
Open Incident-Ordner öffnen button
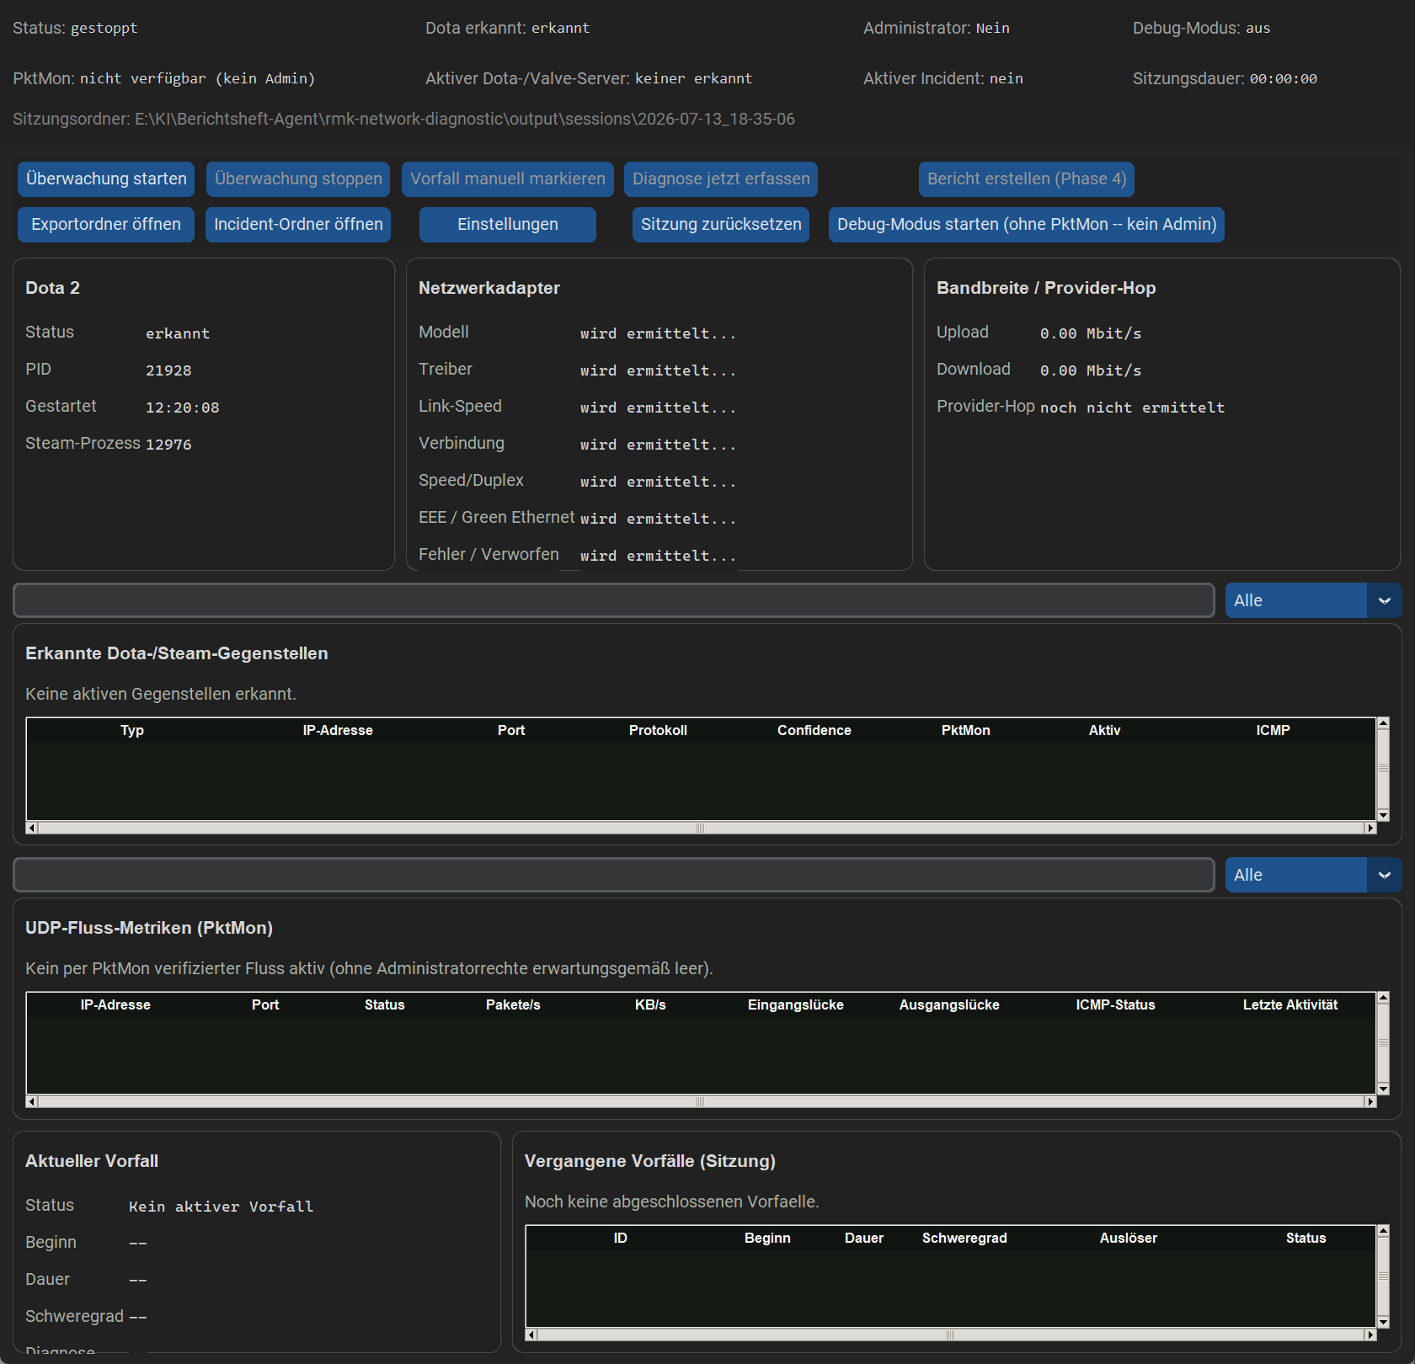click(x=298, y=225)
